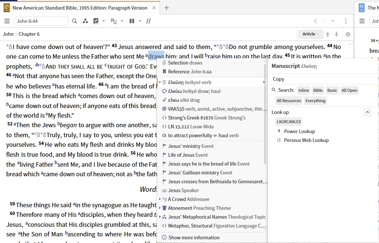Add a new tab with plus icon
Screen dimensions: 379x243
click(167, 8)
